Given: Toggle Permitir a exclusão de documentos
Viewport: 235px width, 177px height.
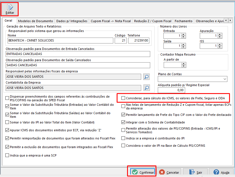Looking at the screenshot, I should click(x=7, y=147).
